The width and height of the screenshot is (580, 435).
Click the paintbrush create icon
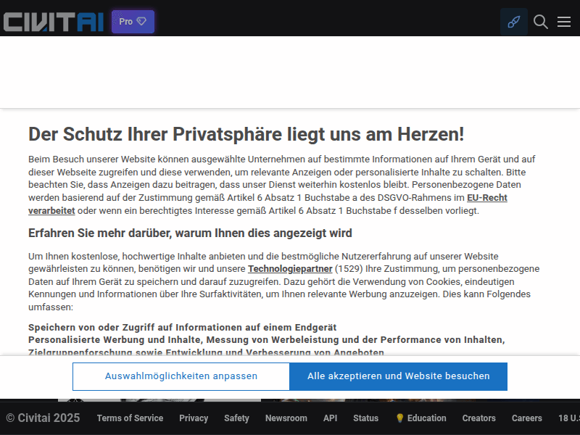click(x=513, y=22)
